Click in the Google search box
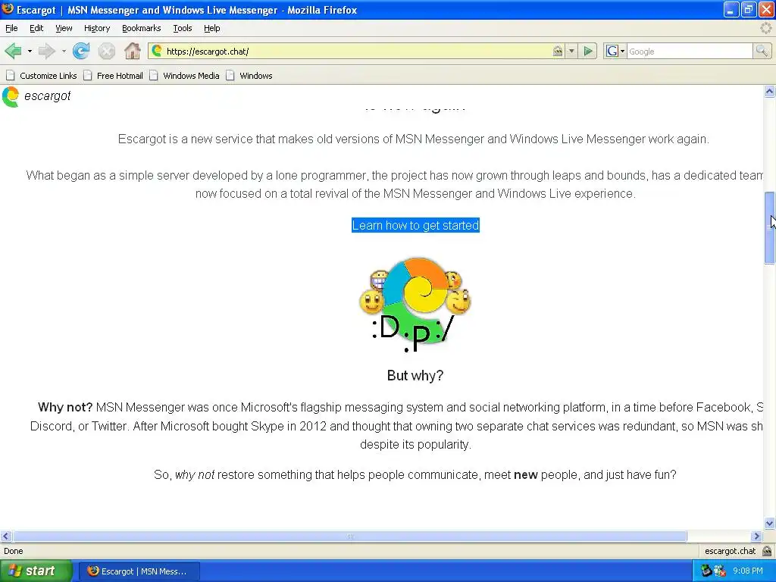The width and height of the screenshot is (776, 582). tap(690, 51)
